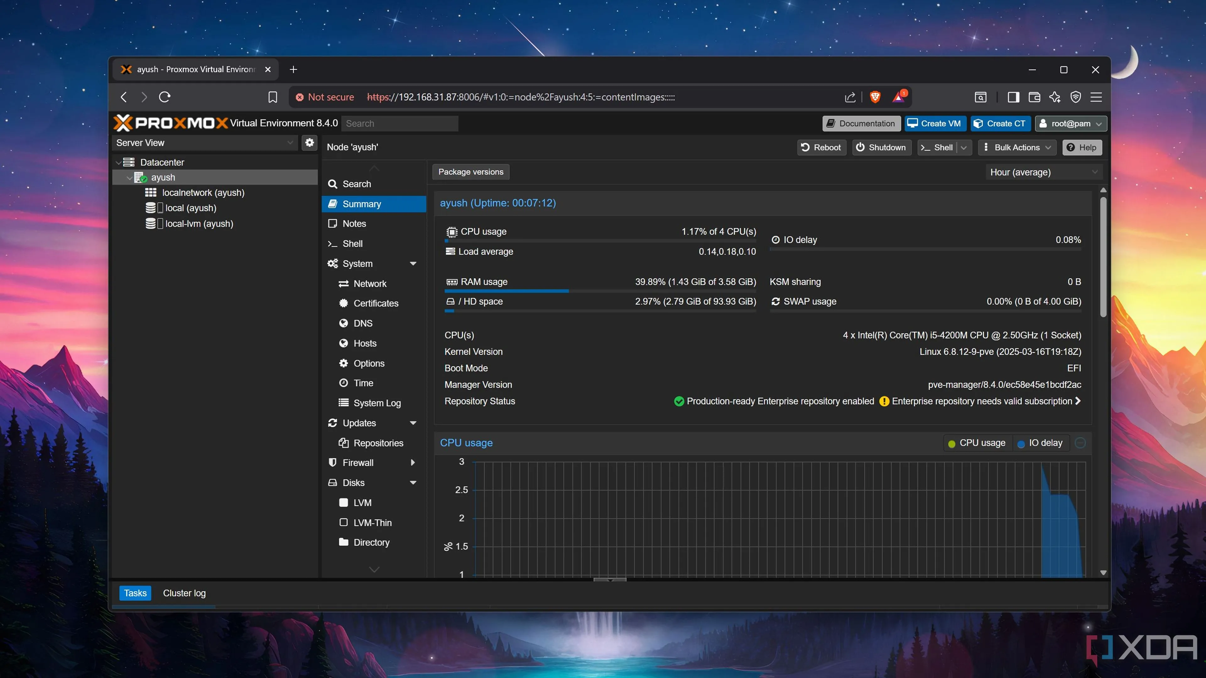Open the Brave wallet icon

[1034, 97]
